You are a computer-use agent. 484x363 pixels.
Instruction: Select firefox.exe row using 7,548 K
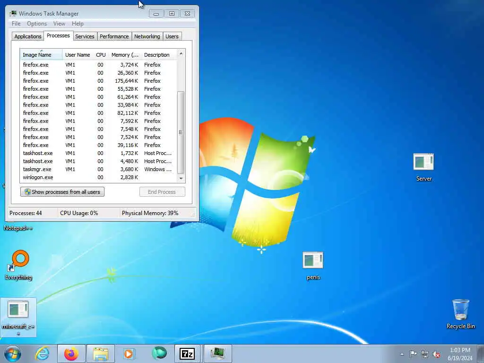(99, 129)
